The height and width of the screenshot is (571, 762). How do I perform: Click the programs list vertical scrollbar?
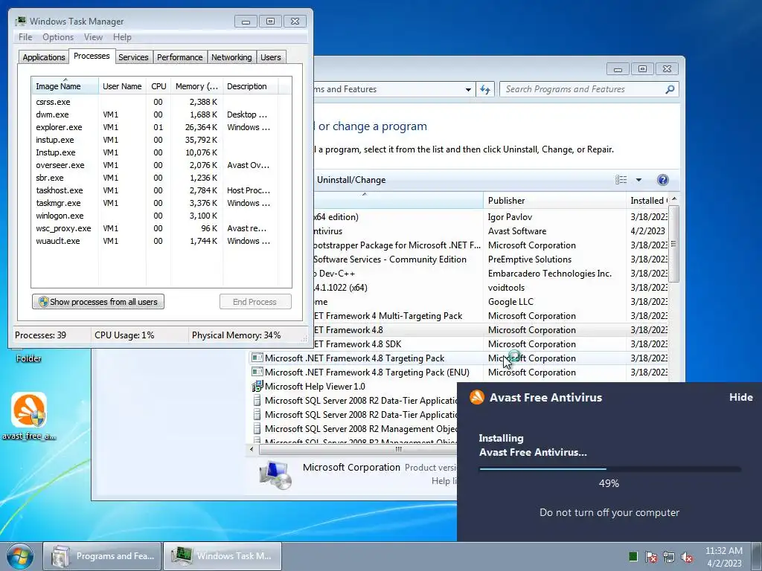click(673, 243)
